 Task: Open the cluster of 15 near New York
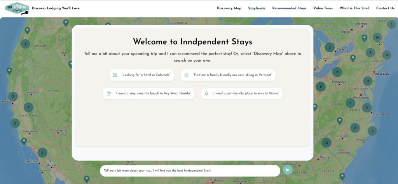click(368, 81)
